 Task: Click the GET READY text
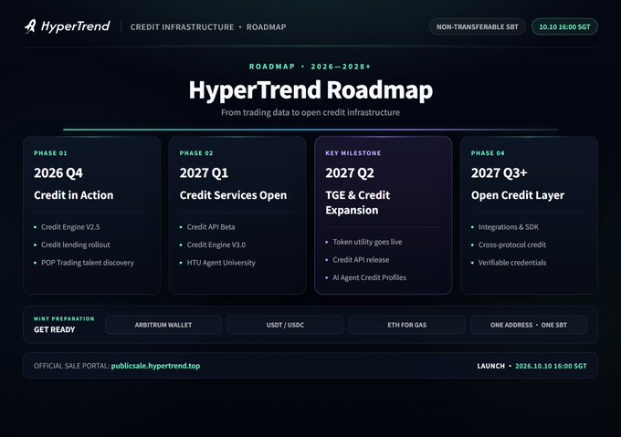pos(54,329)
